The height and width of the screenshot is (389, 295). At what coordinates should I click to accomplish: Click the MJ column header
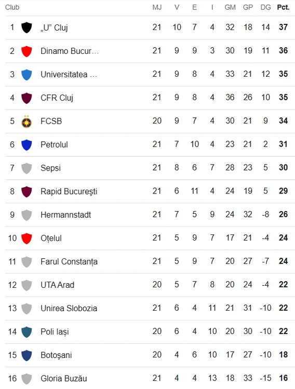point(157,7)
